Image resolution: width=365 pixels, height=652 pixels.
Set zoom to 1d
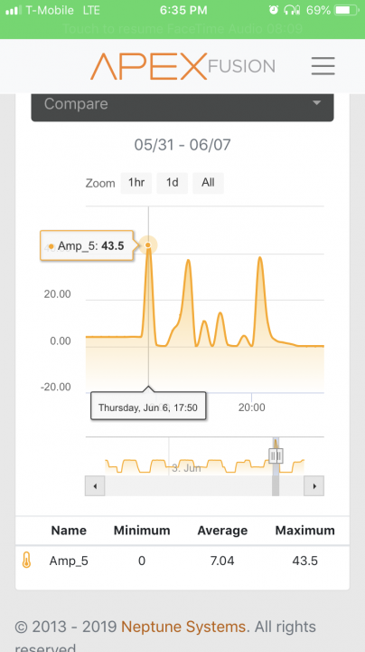[173, 183]
